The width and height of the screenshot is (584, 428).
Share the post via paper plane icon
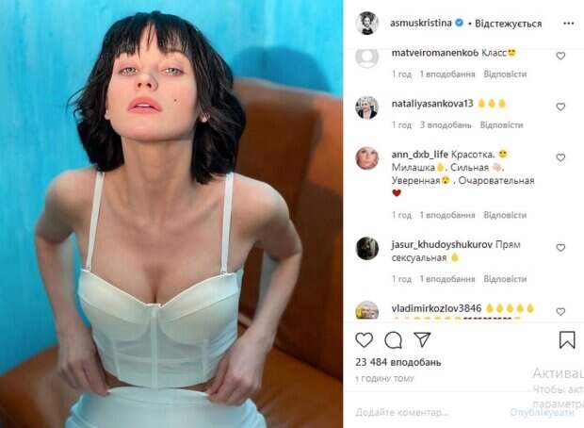(422, 339)
